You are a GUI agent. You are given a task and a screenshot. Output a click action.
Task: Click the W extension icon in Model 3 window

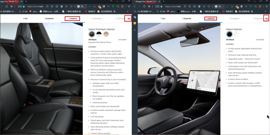(246, 6)
